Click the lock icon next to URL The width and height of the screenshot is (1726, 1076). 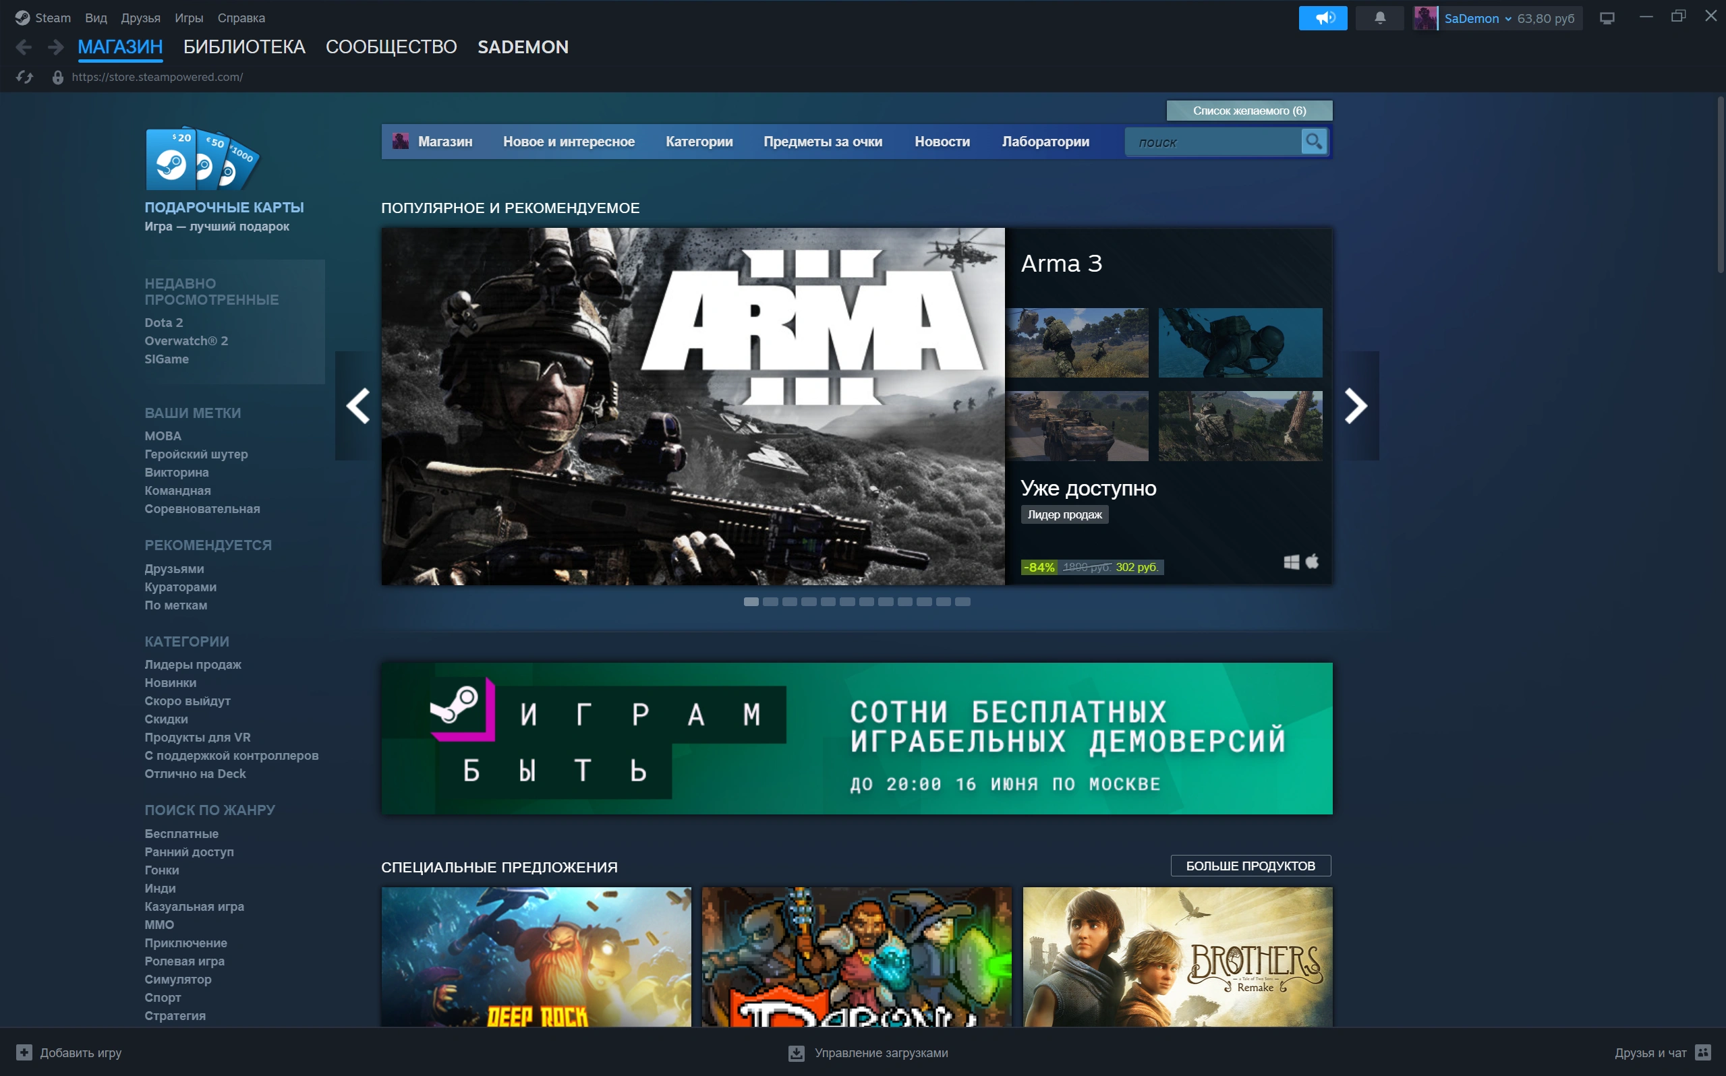point(57,77)
